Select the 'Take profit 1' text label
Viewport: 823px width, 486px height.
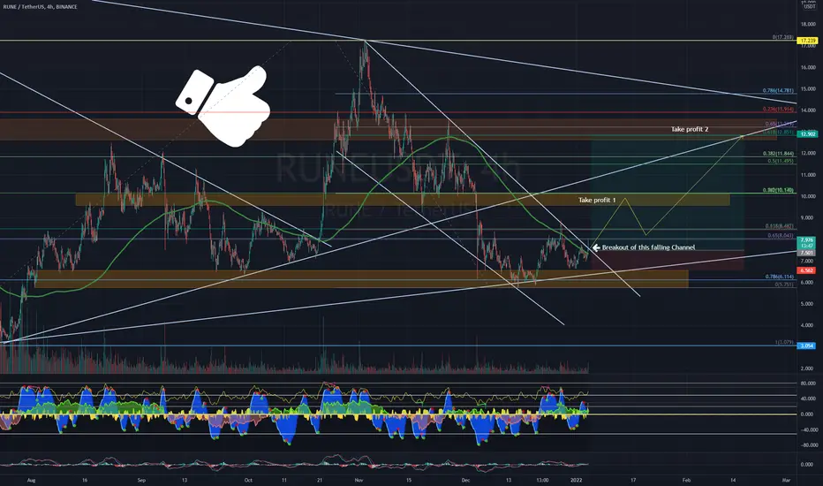click(x=597, y=201)
